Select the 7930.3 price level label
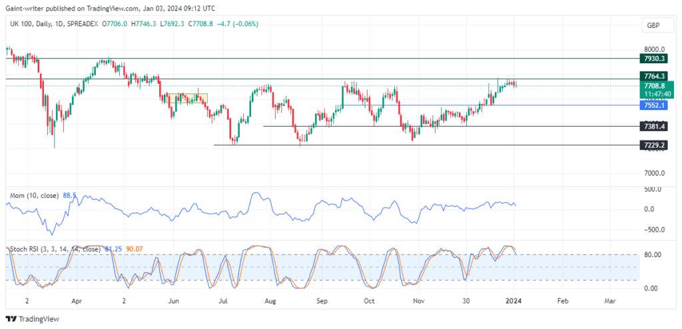This screenshot has width=682, height=329. [x=655, y=59]
